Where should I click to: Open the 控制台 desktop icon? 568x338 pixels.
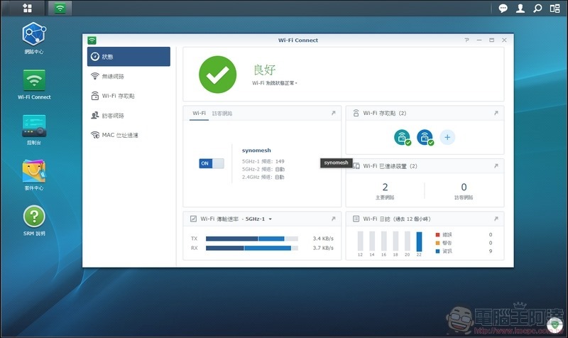[34, 126]
